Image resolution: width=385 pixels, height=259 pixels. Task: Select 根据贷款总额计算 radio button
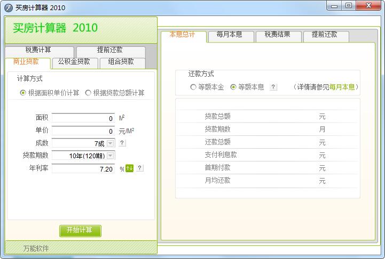[x=88, y=93]
